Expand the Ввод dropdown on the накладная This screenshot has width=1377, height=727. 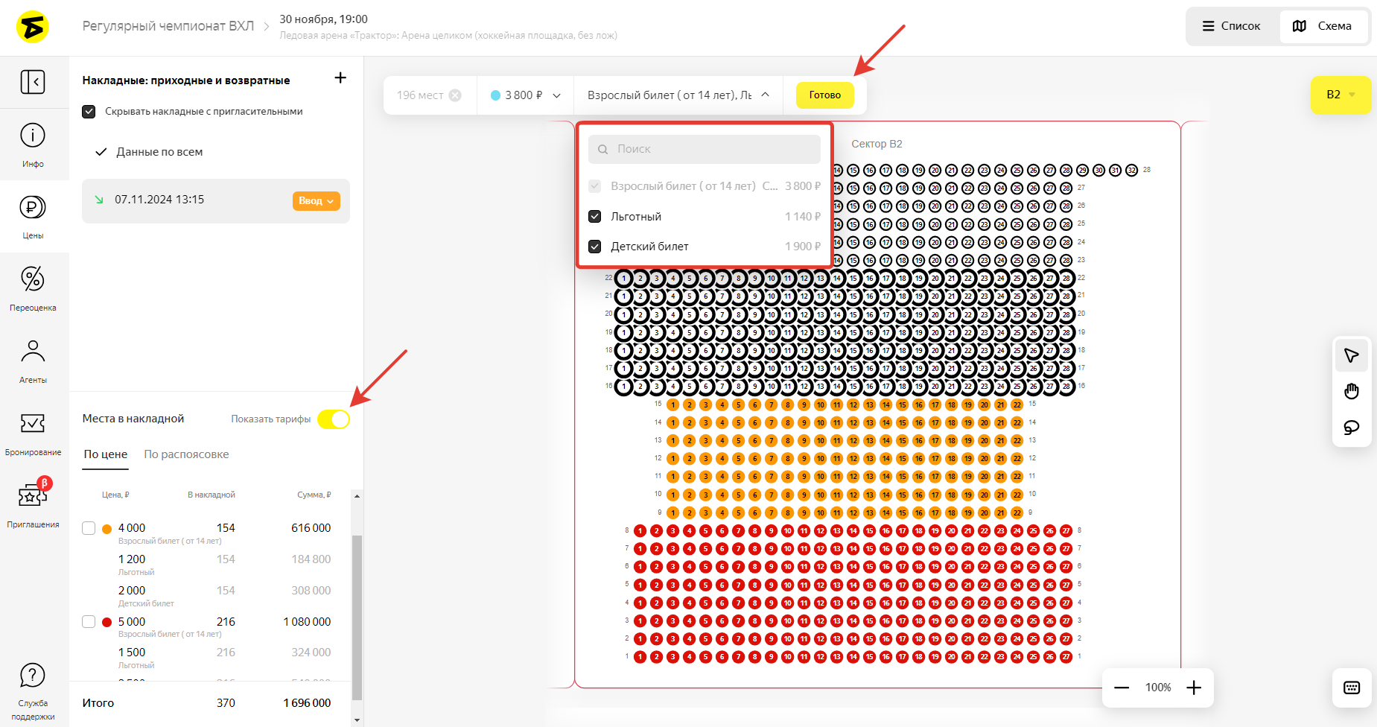point(317,201)
